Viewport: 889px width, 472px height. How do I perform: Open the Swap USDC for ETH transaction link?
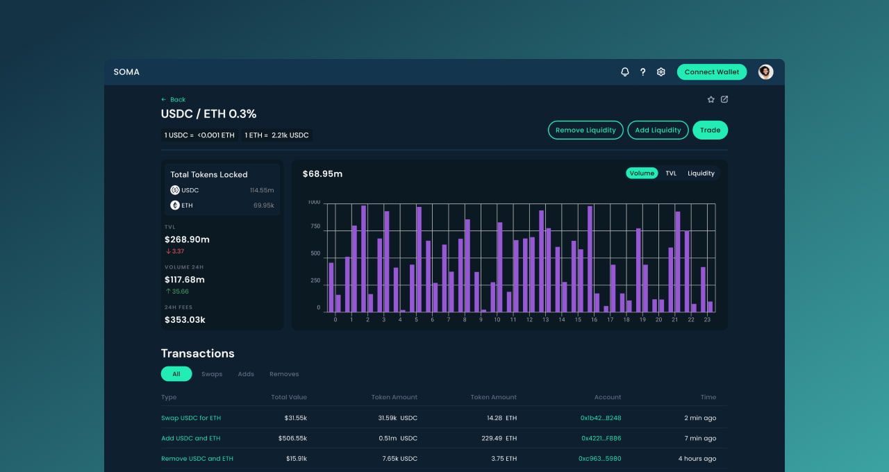pos(190,418)
